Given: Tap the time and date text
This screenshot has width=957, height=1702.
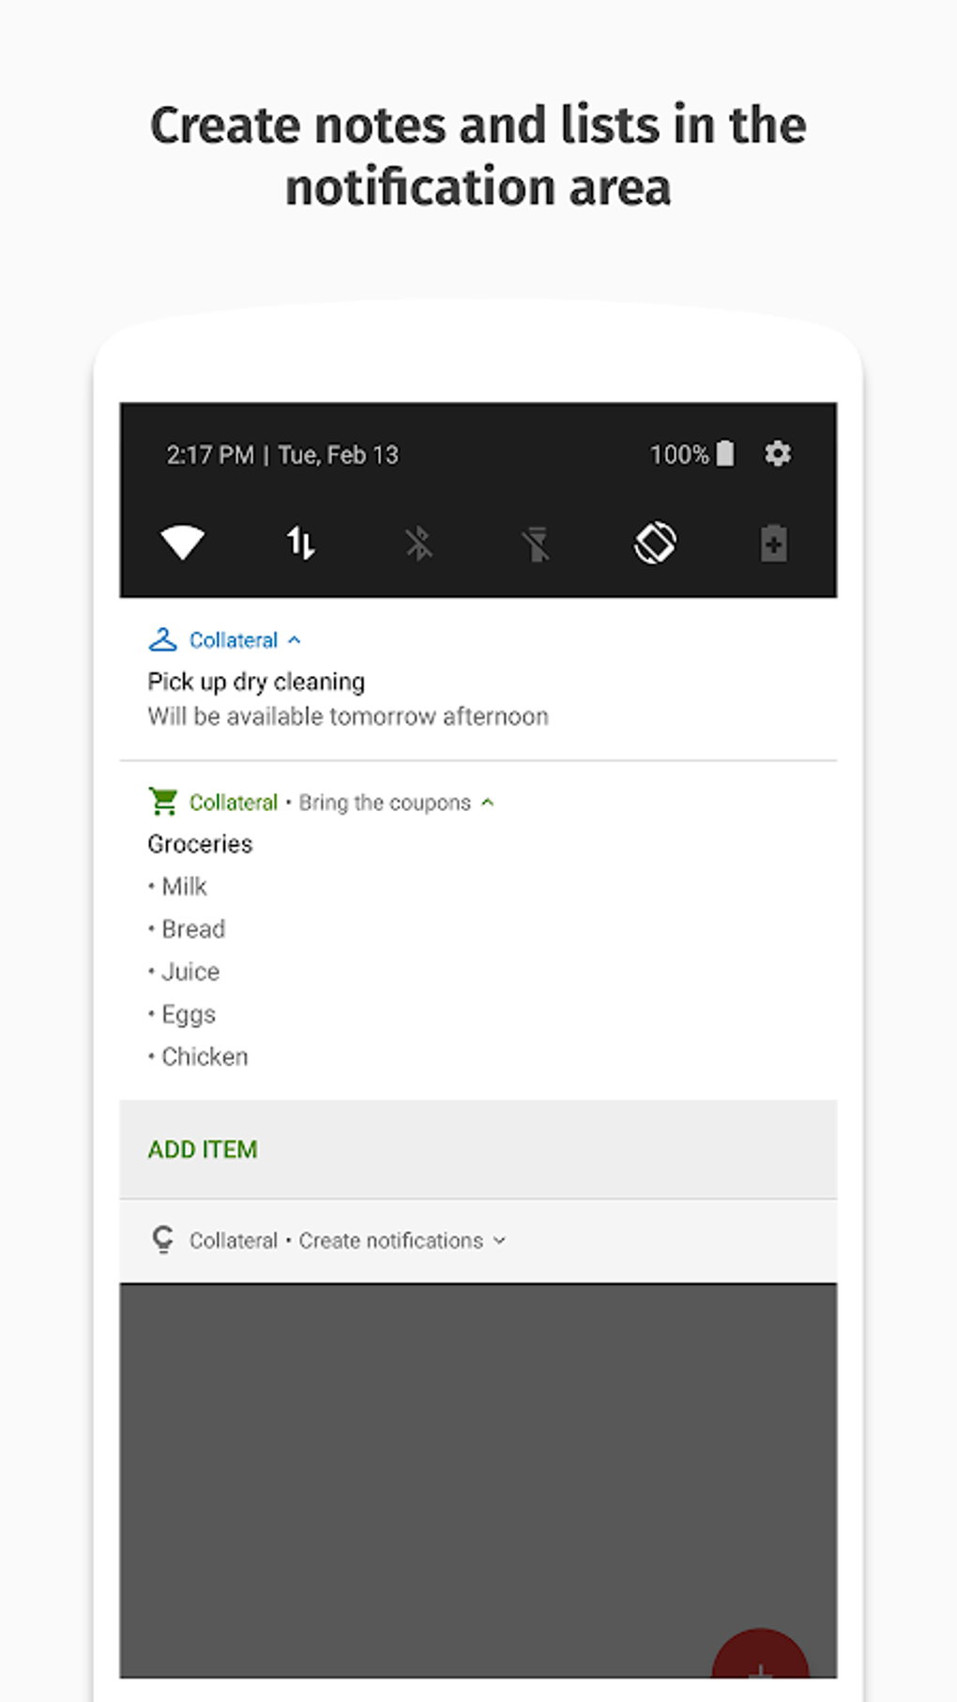Looking at the screenshot, I should coord(282,455).
